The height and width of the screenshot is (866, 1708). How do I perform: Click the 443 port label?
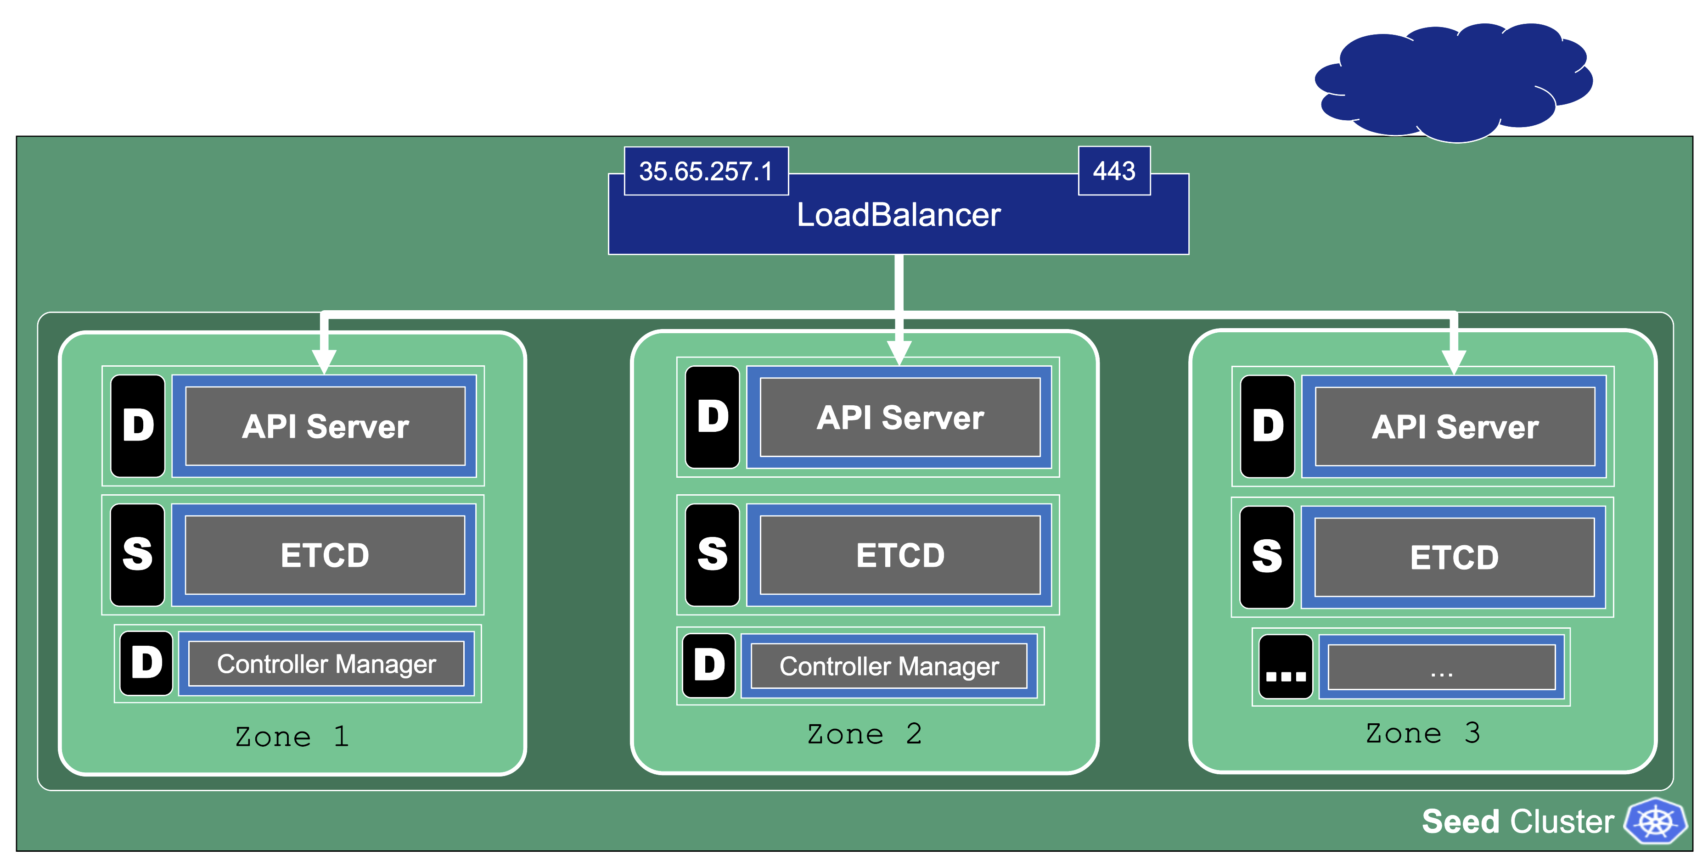coord(1114,171)
